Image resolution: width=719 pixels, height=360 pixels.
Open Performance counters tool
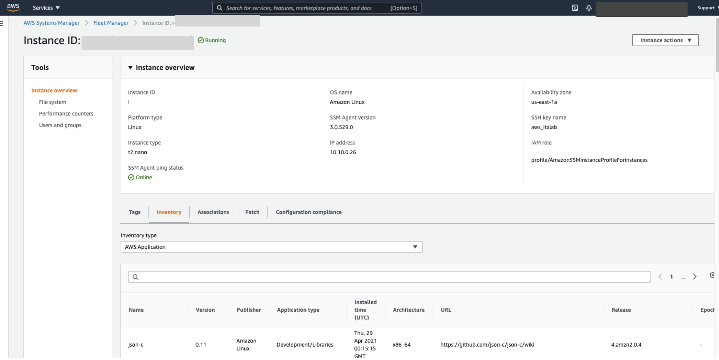(66, 114)
